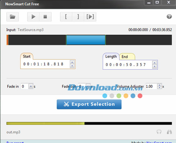Screen dimensions: 176x143
Task: Click the Start time input field
Action: tap(45, 64)
